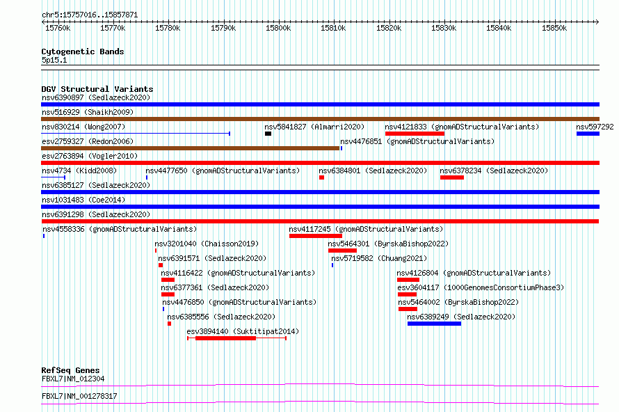The height and width of the screenshot is (412, 619).
Task: Select the red nsv4117245 variant bar
Action: 316,236
